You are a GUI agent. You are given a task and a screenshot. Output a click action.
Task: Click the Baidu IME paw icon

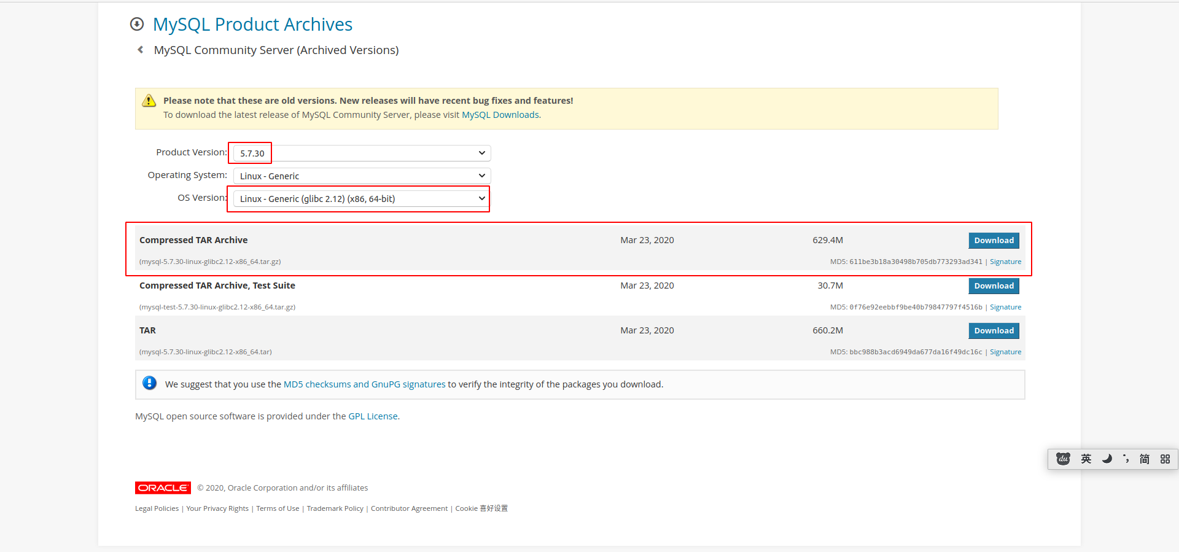click(x=1063, y=459)
